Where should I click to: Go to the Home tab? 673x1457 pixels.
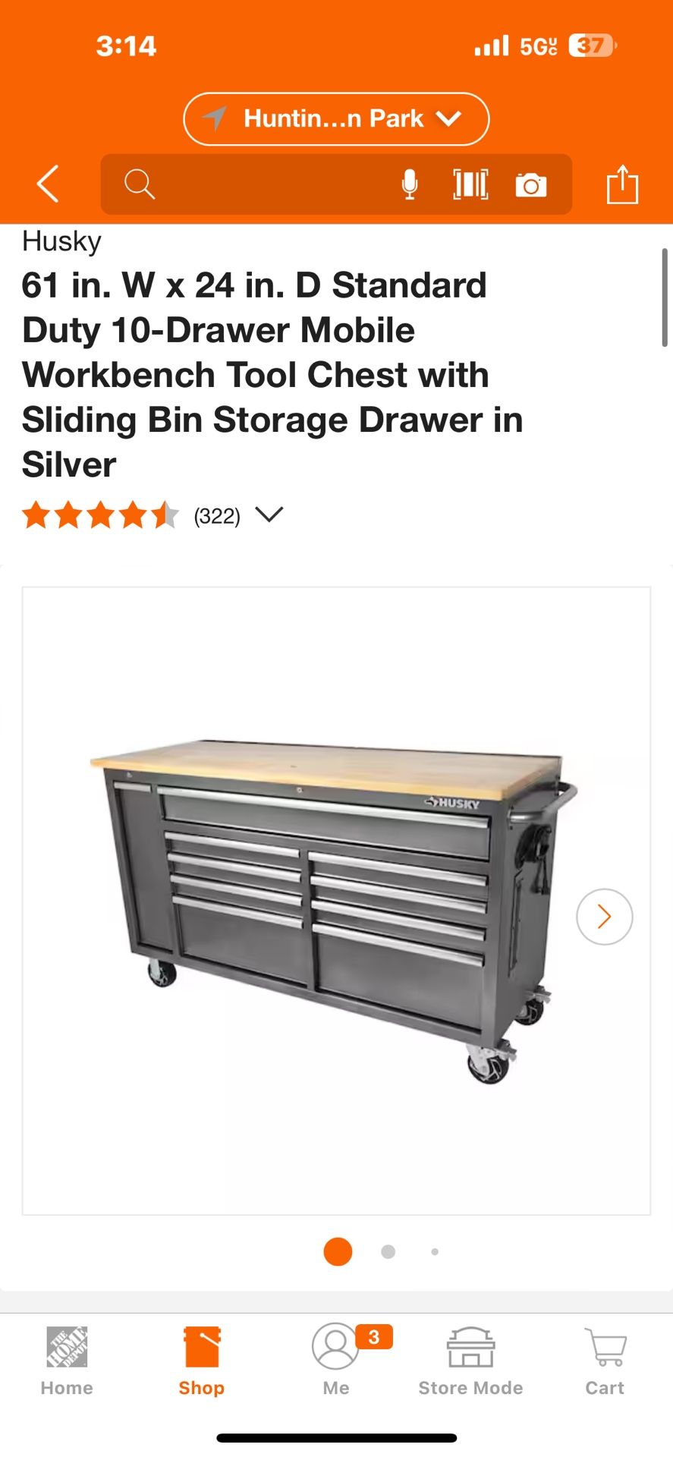click(67, 1361)
